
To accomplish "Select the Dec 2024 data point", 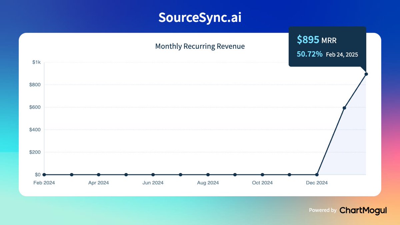I will [x=317, y=174].
